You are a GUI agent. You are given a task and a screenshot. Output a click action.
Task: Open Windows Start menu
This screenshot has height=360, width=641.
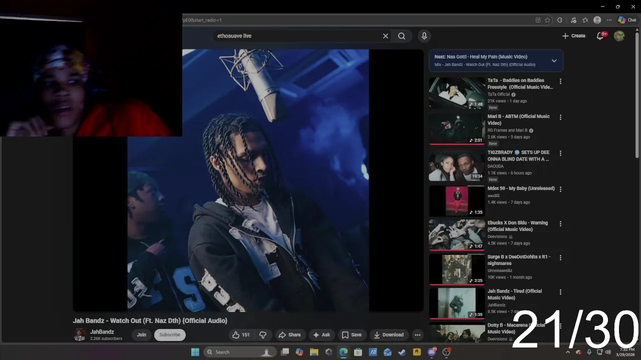pos(195,352)
